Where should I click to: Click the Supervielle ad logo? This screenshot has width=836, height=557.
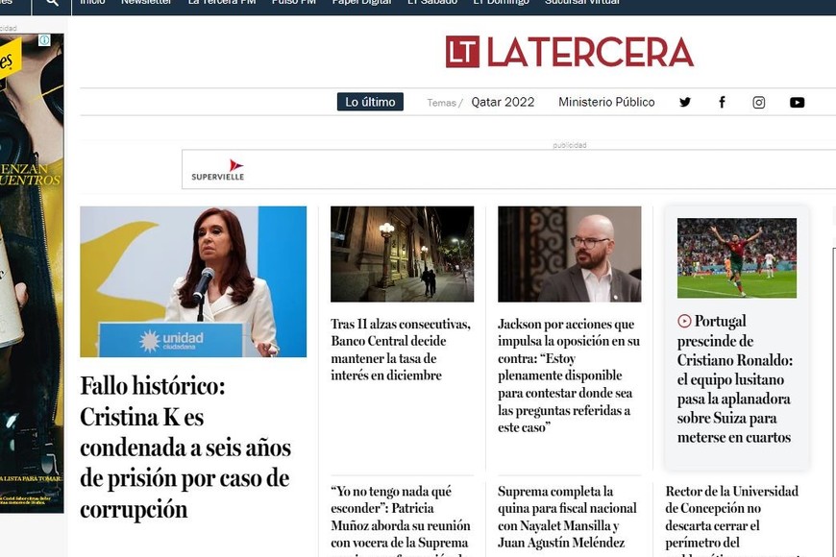[x=218, y=170]
